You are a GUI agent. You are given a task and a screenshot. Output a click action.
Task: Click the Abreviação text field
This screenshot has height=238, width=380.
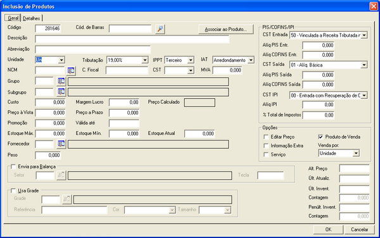pyautogui.click(x=93, y=49)
